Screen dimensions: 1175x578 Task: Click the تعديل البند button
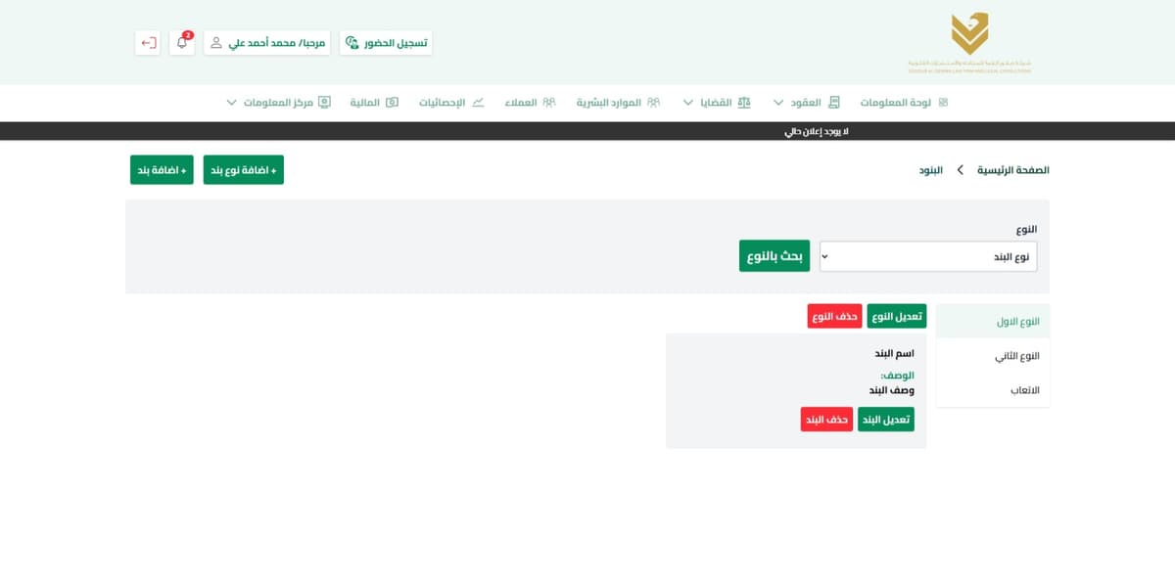click(x=886, y=420)
